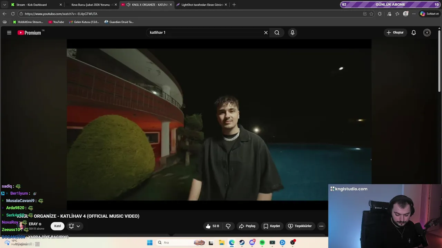Image resolution: width=442 pixels, height=248 pixels.
Task: Dislike the video with thumbs-down icon
Action: tap(228, 226)
